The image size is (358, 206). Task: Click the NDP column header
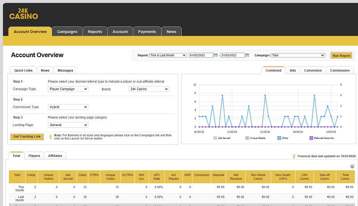click(188, 177)
